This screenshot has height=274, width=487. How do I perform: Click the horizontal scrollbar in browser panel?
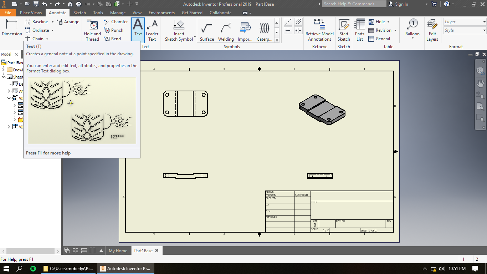click(x=30, y=251)
